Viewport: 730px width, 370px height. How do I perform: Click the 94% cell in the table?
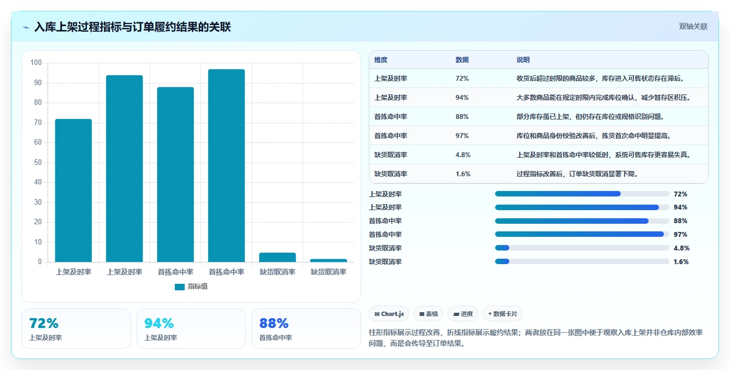pos(462,98)
